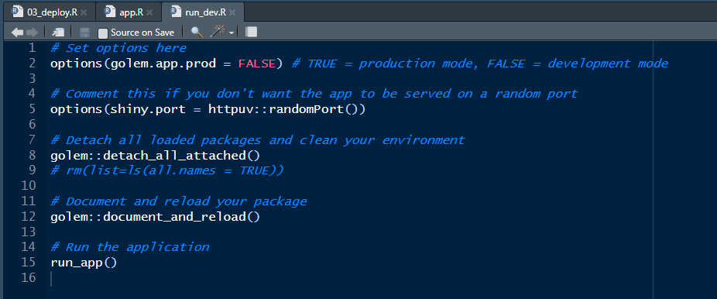Go back to previous source location arrow

[17, 32]
